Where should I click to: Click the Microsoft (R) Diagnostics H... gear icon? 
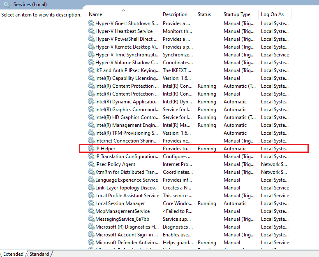(x=91, y=227)
